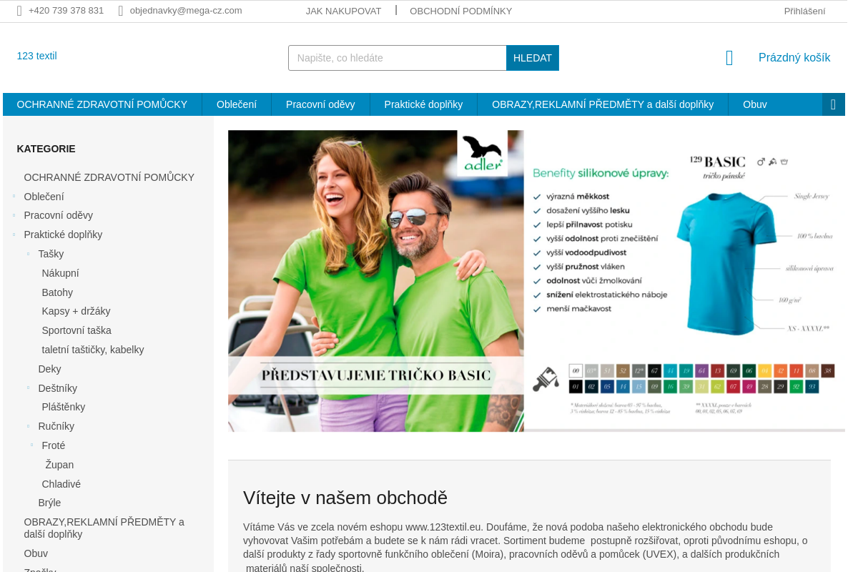This screenshot has width=858, height=572.
Task: Open JAK NAKUPOVAT from the top menu
Action: coord(343,11)
